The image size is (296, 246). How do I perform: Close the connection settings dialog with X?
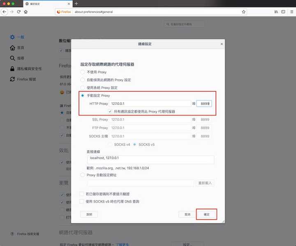[222, 44]
